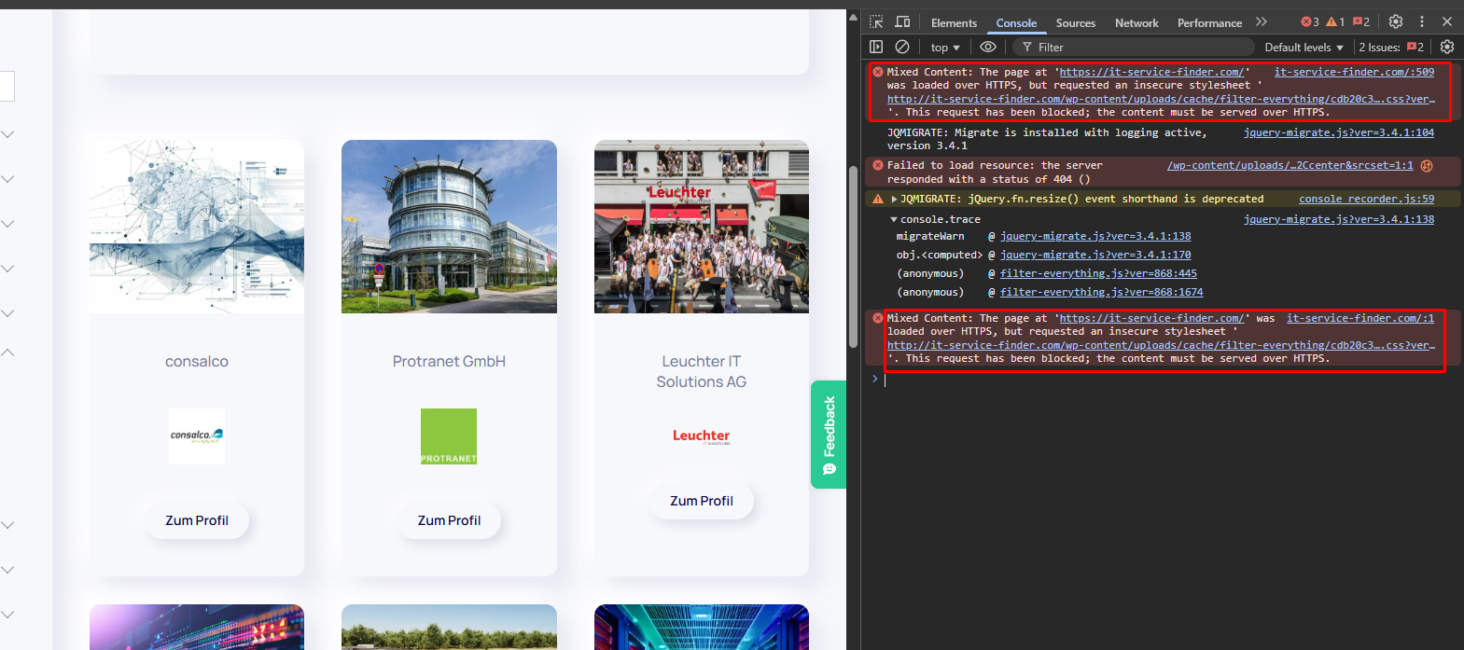
Task: Create a live expression with the eye icon
Action: tap(988, 47)
